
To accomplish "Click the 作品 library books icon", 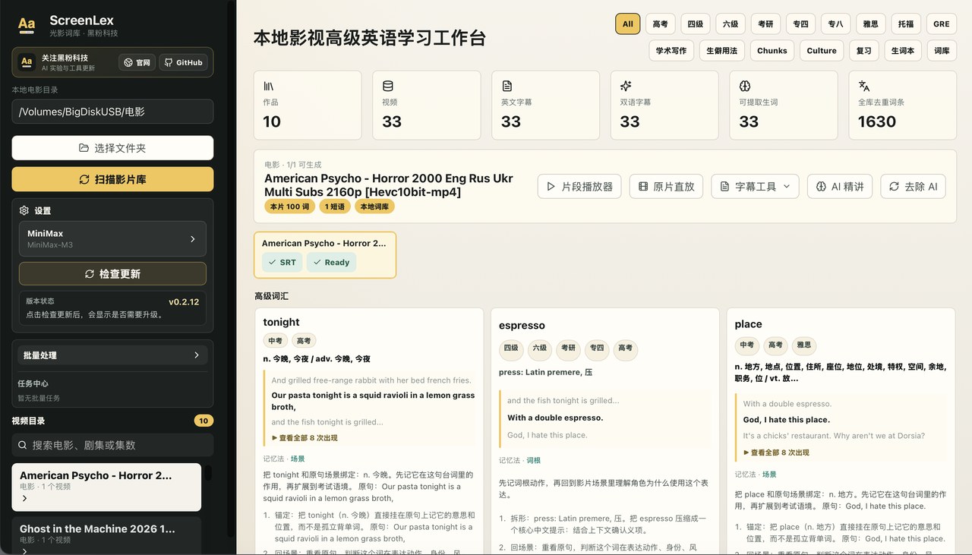I will pos(269,86).
